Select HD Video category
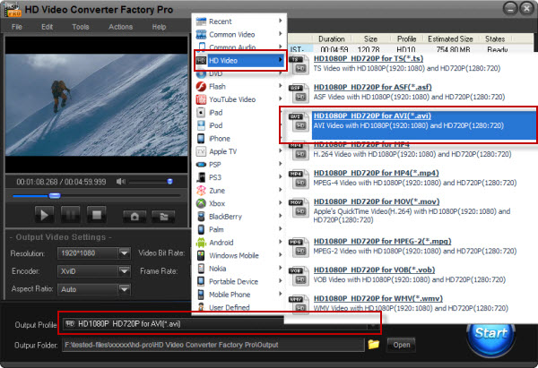Viewport: 538px width, 368px height. click(239, 60)
